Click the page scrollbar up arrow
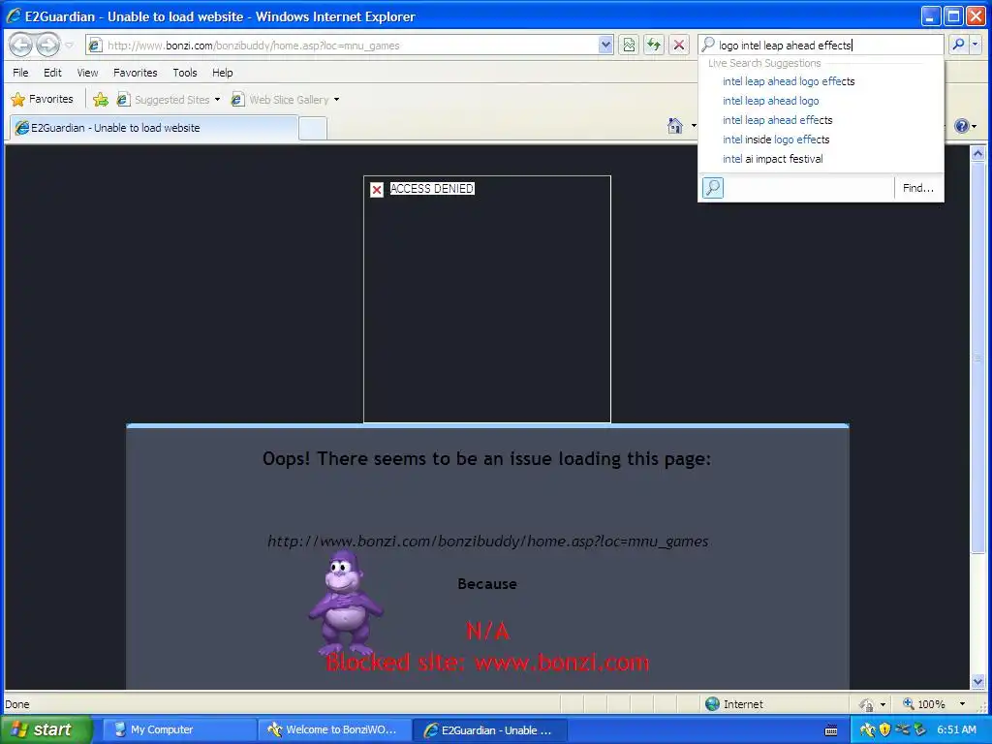Viewport: 992px width, 744px height. pyautogui.click(x=977, y=153)
